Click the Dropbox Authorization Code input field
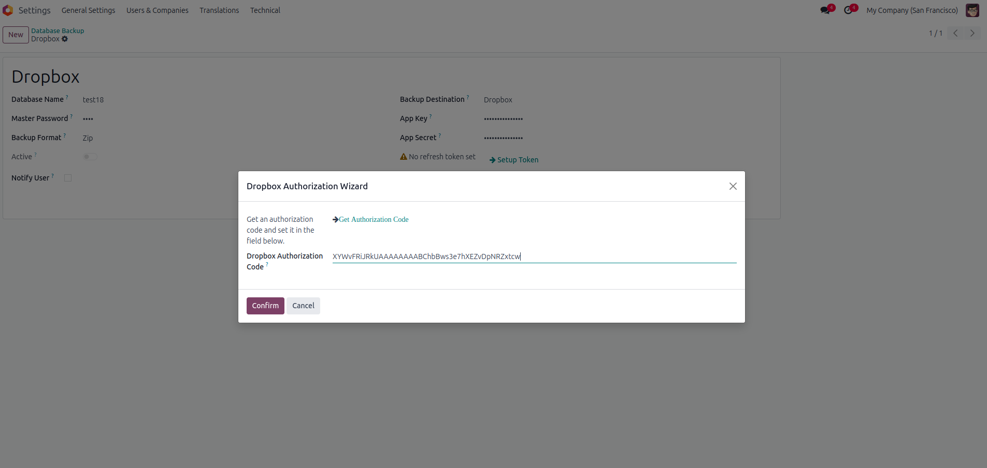Screen dimensions: 987x468 tap(534, 256)
